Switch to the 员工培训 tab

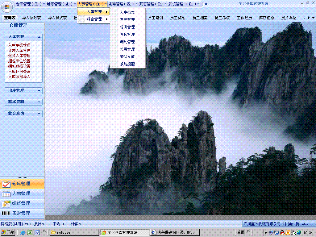156,18
